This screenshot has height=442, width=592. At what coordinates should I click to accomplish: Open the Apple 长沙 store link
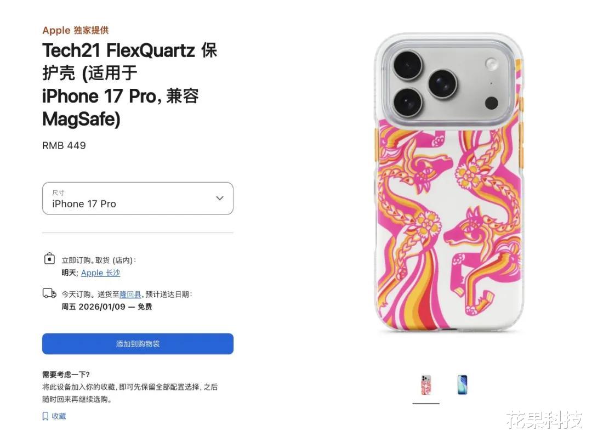click(x=100, y=273)
